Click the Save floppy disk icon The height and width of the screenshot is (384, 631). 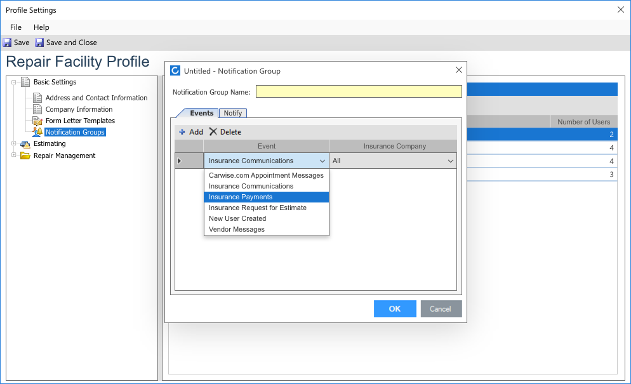tap(7, 43)
